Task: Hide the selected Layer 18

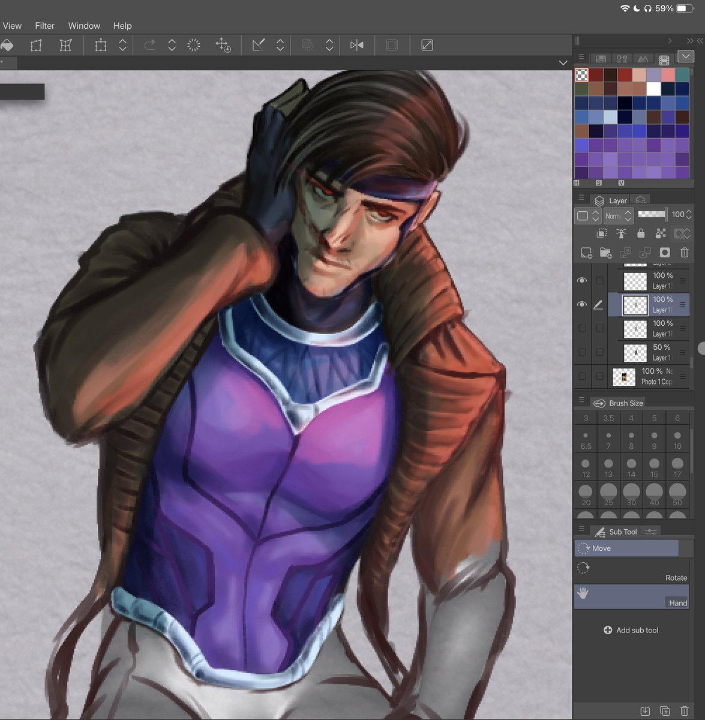Action: 581,304
